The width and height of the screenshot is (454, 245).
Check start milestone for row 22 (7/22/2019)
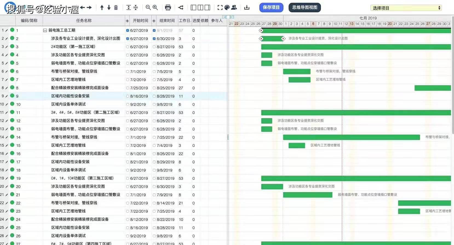pyautogui.click(x=128, y=203)
